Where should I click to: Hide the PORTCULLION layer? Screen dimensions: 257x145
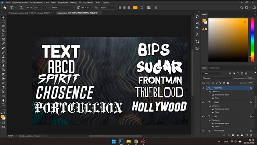tap(204, 131)
